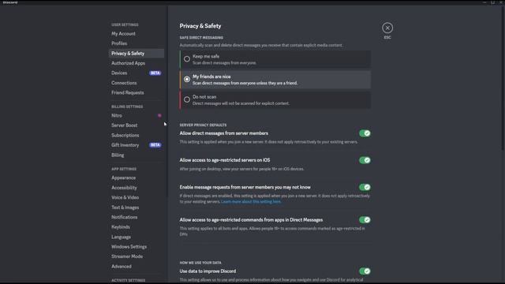Image resolution: width=505 pixels, height=284 pixels.
Task: Select the My friends are nice option
Action: click(275, 80)
